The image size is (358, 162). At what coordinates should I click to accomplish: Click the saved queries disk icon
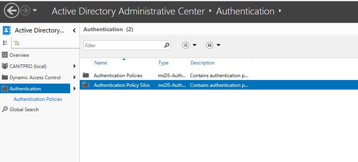click(x=210, y=45)
